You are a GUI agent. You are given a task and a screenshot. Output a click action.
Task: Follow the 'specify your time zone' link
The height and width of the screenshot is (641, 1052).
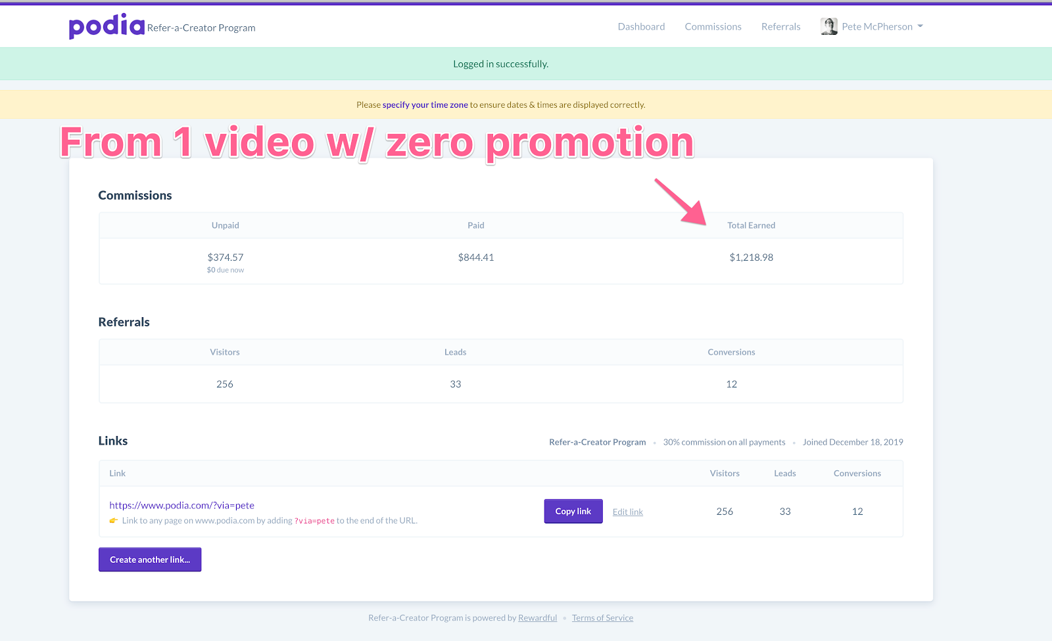(x=425, y=104)
